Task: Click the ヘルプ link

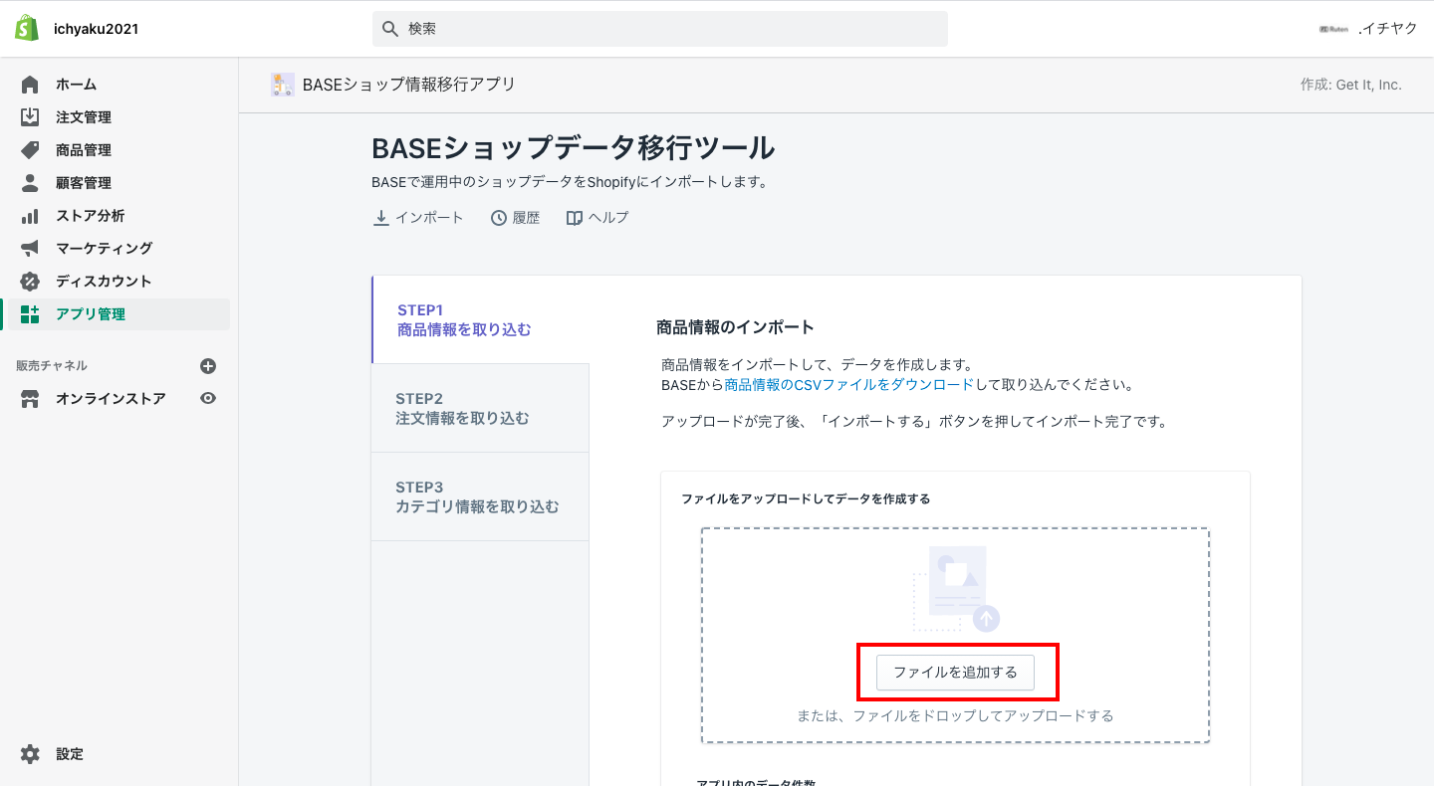Action: (x=597, y=217)
